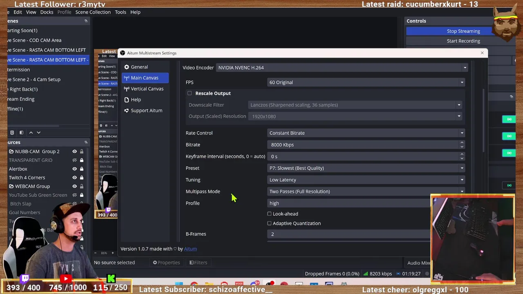
Task: Open the View menu
Action: tap(31, 12)
